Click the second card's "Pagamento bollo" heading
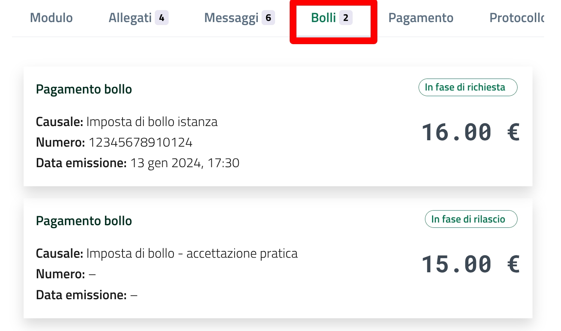 [84, 221]
